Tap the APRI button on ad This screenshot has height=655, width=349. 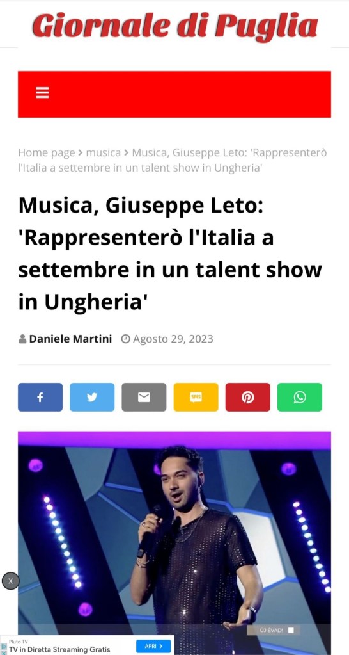153,646
